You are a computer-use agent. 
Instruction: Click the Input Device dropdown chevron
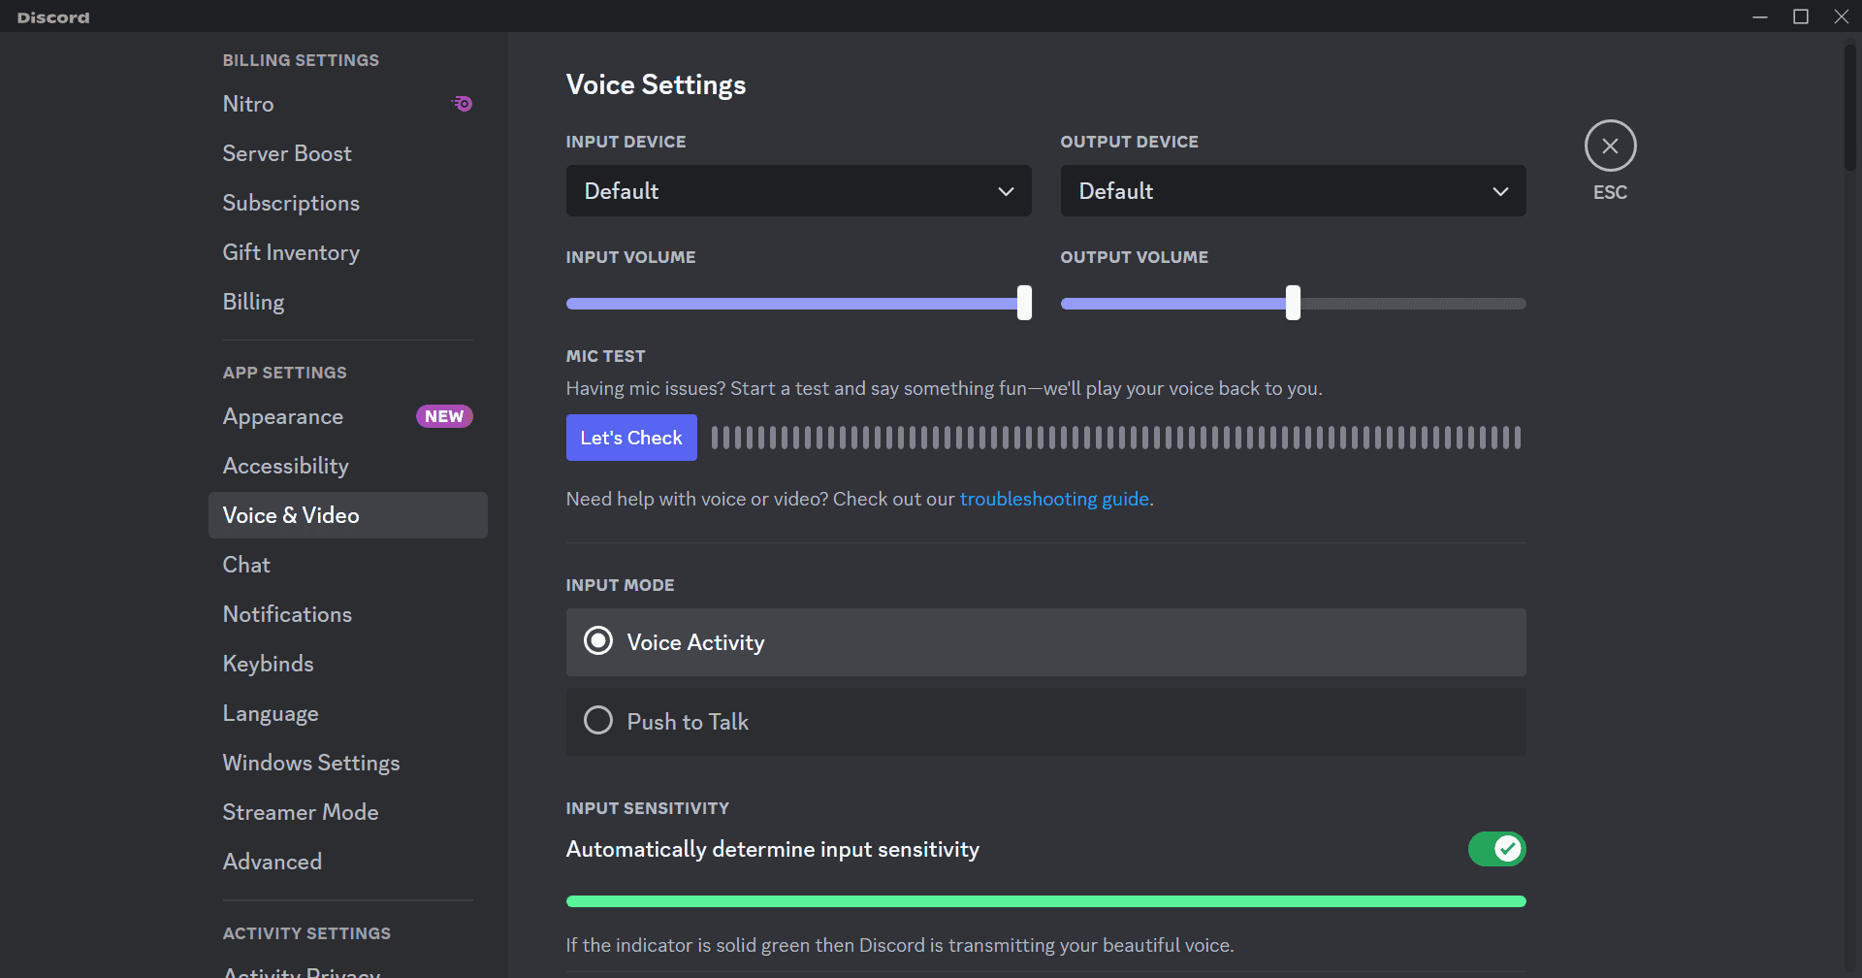[x=1006, y=191]
